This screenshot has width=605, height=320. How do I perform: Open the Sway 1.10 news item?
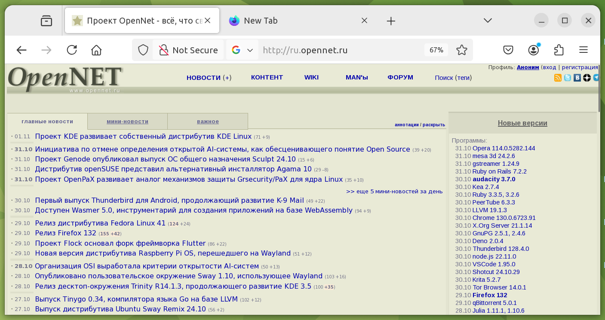(178, 276)
